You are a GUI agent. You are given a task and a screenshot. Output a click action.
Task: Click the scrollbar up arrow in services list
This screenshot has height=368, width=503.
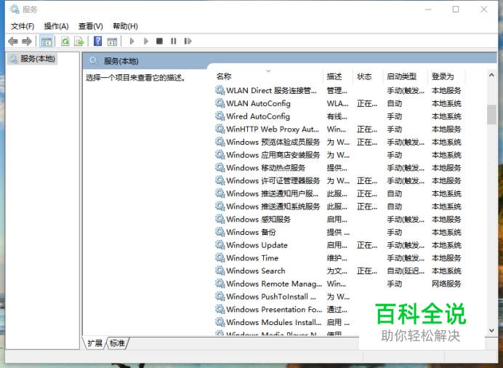(x=491, y=75)
